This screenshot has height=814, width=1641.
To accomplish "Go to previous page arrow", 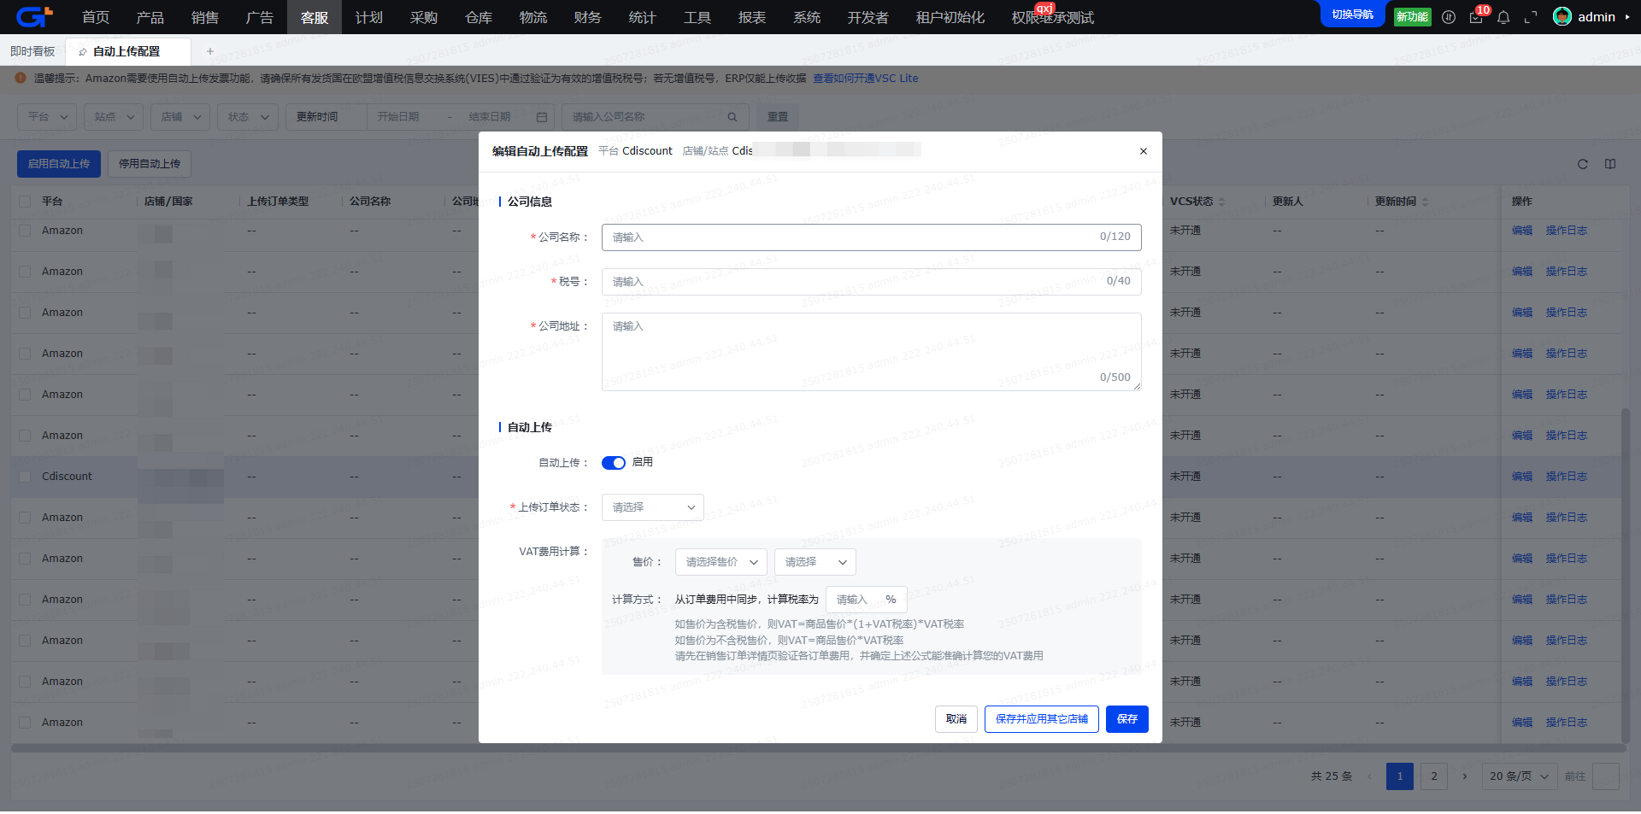I will 1369,776.
